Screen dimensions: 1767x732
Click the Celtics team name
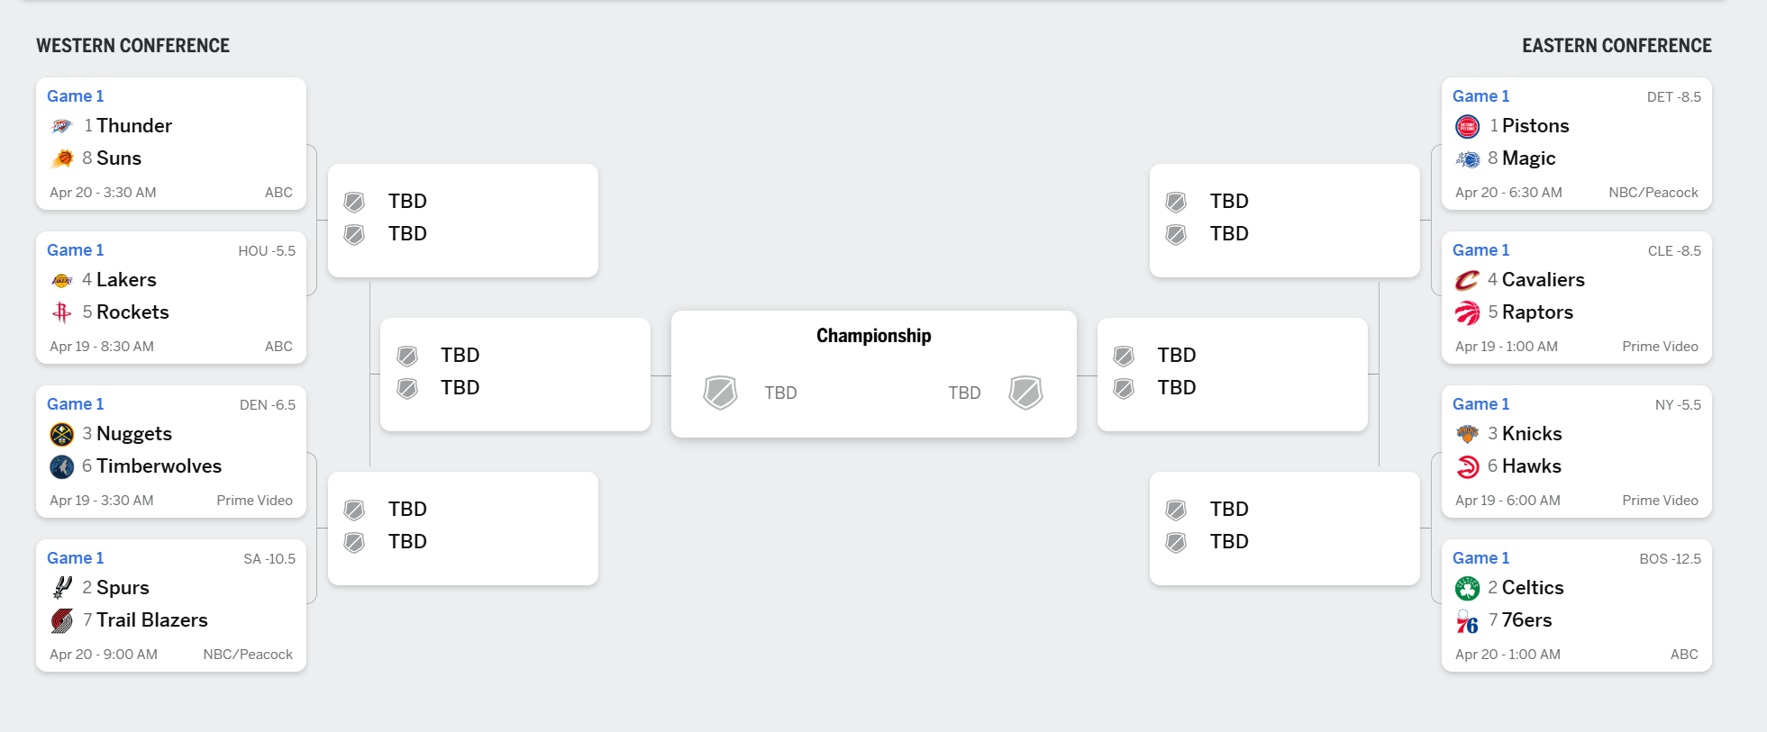point(1533,588)
